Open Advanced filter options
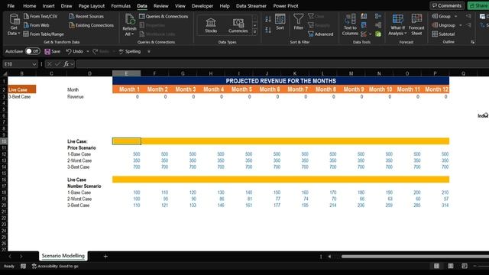 pos(321,34)
